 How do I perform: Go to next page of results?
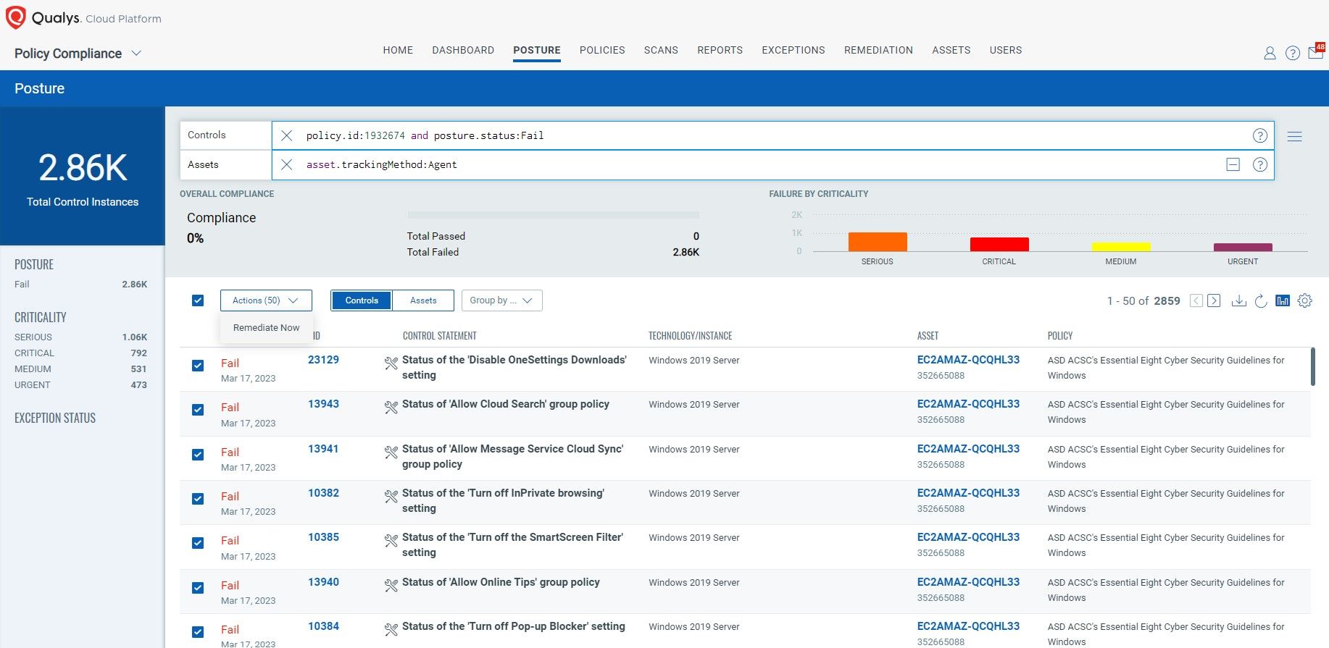point(1215,300)
